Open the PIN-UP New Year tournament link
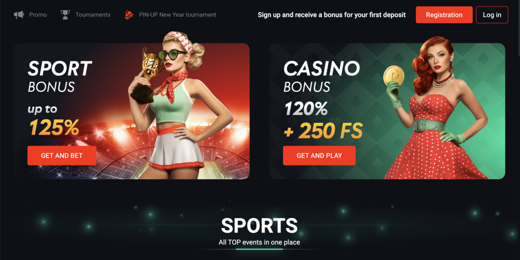Image resolution: width=520 pixels, height=260 pixels. coord(177,15)
